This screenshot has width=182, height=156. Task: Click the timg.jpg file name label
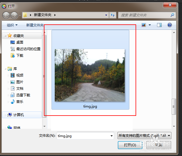tap(90, 106)
